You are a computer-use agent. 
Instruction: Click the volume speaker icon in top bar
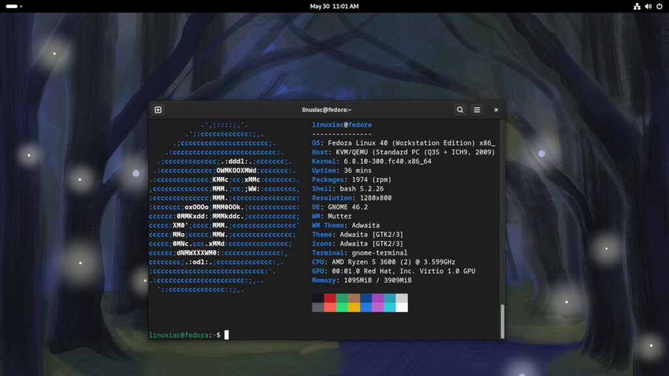pos(649,6)
